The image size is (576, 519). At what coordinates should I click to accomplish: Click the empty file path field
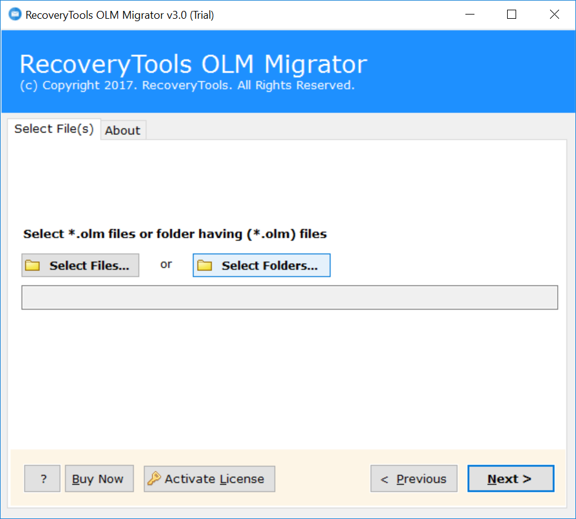(x=290, y=298)
